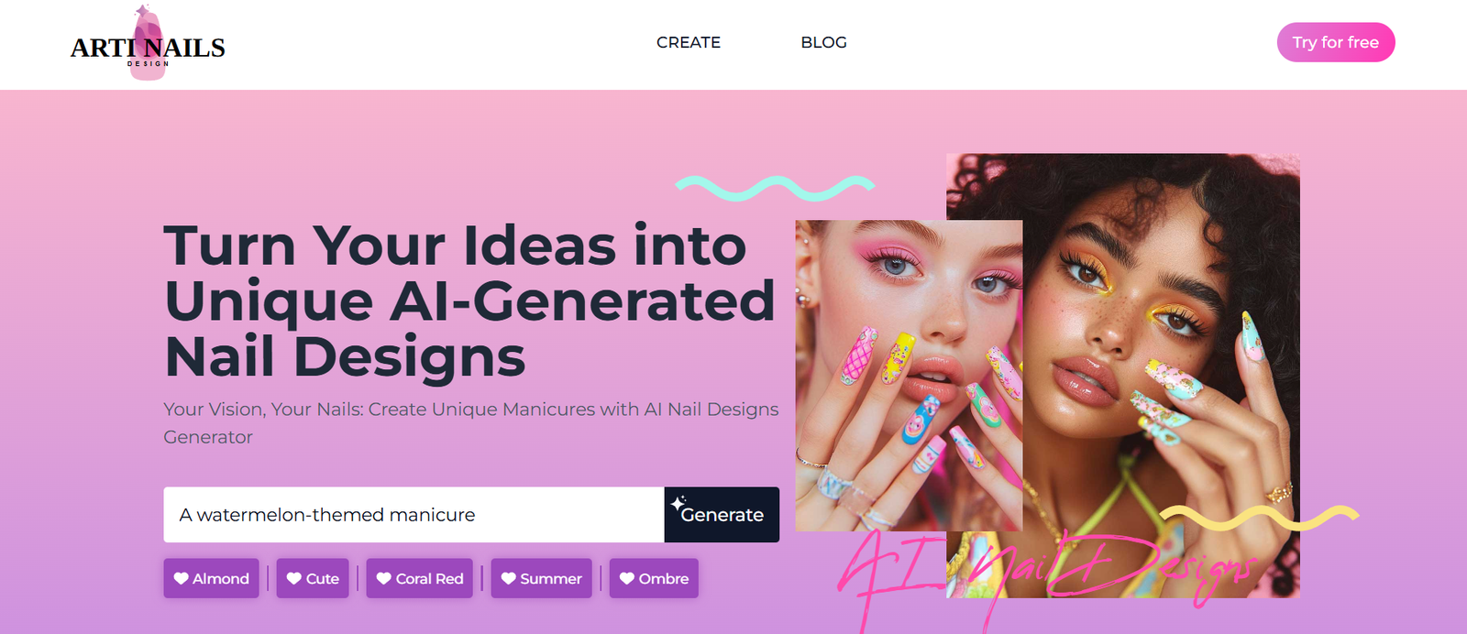Click the heart icon on Almond tag

tap(181, 578)
